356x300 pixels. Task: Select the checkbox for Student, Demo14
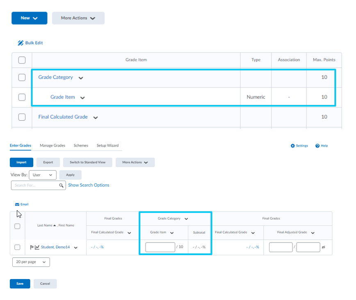click(x=17, y=247)
